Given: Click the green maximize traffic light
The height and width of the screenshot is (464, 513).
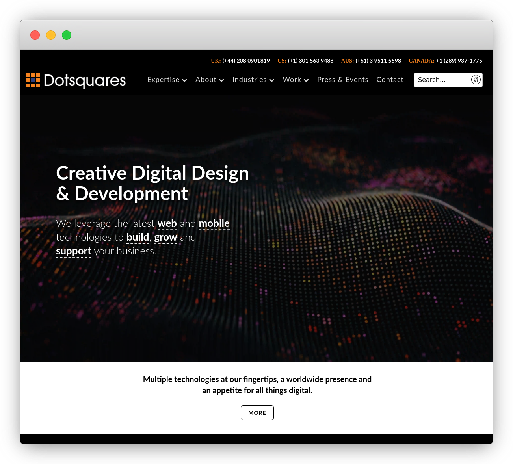Looking at the screenshot, I should click(x=67, y=35).
